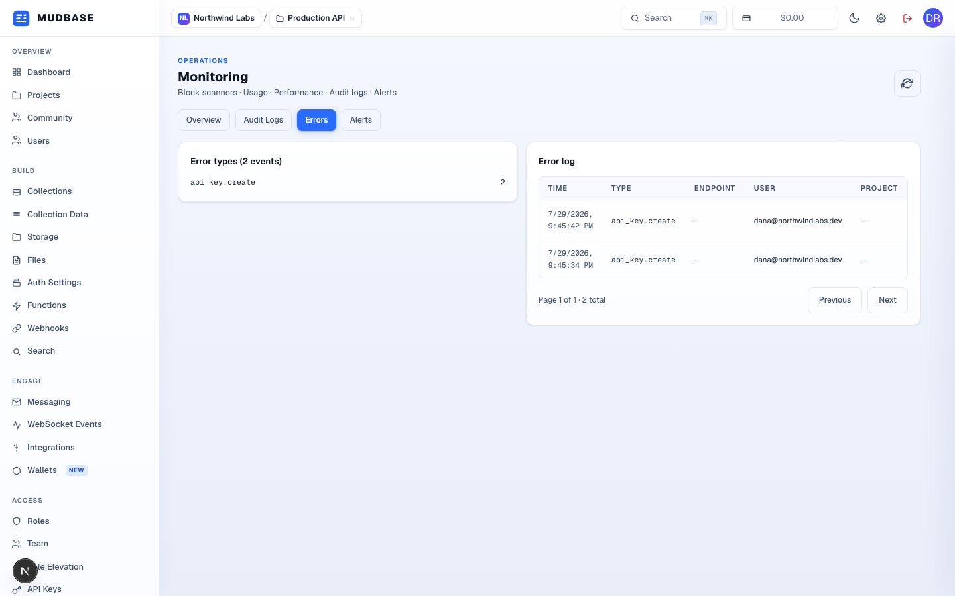Click the ⌘K shortcut badge
The width and height of the screenshot is (955, 596).
(708, 19)
